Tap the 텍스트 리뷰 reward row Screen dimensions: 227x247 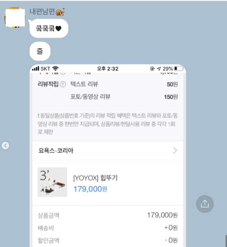point(124,84)
